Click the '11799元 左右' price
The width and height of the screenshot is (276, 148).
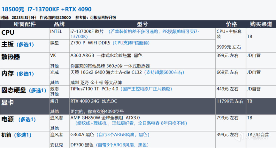pyautogui.click(x=230, y=101)
